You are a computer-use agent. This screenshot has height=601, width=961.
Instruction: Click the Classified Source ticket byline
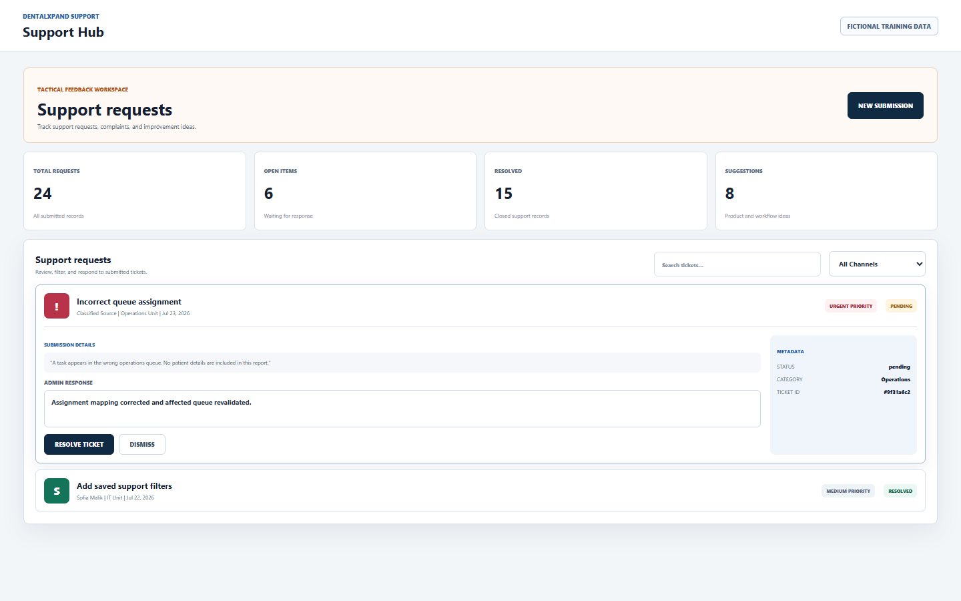click(133, 313)
